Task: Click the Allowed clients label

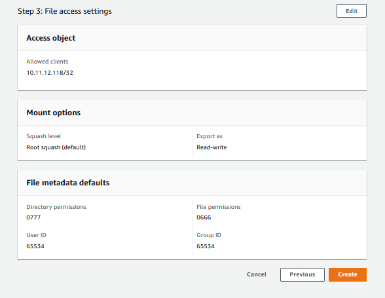Action: (47, 62)
